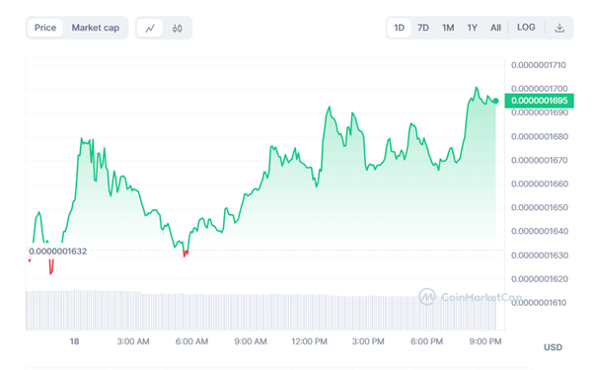Viewport: 594px width, 370px height.
Task: Click the 0.0000001630 y-axis label
Action: (540, 256)
